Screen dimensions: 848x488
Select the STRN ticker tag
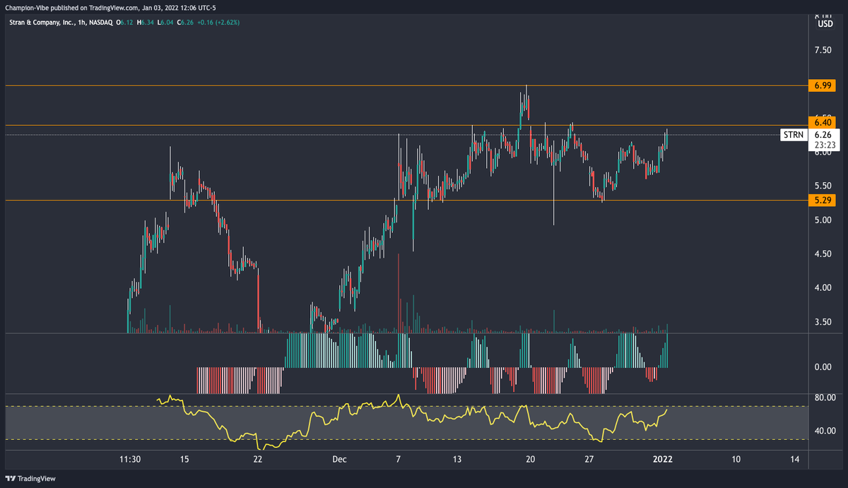[794, 134]
